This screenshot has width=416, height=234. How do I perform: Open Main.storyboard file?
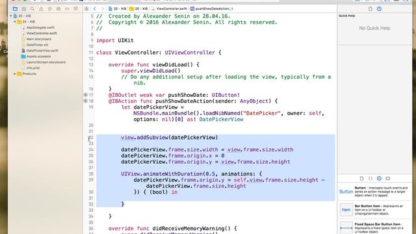coord(39,39)
